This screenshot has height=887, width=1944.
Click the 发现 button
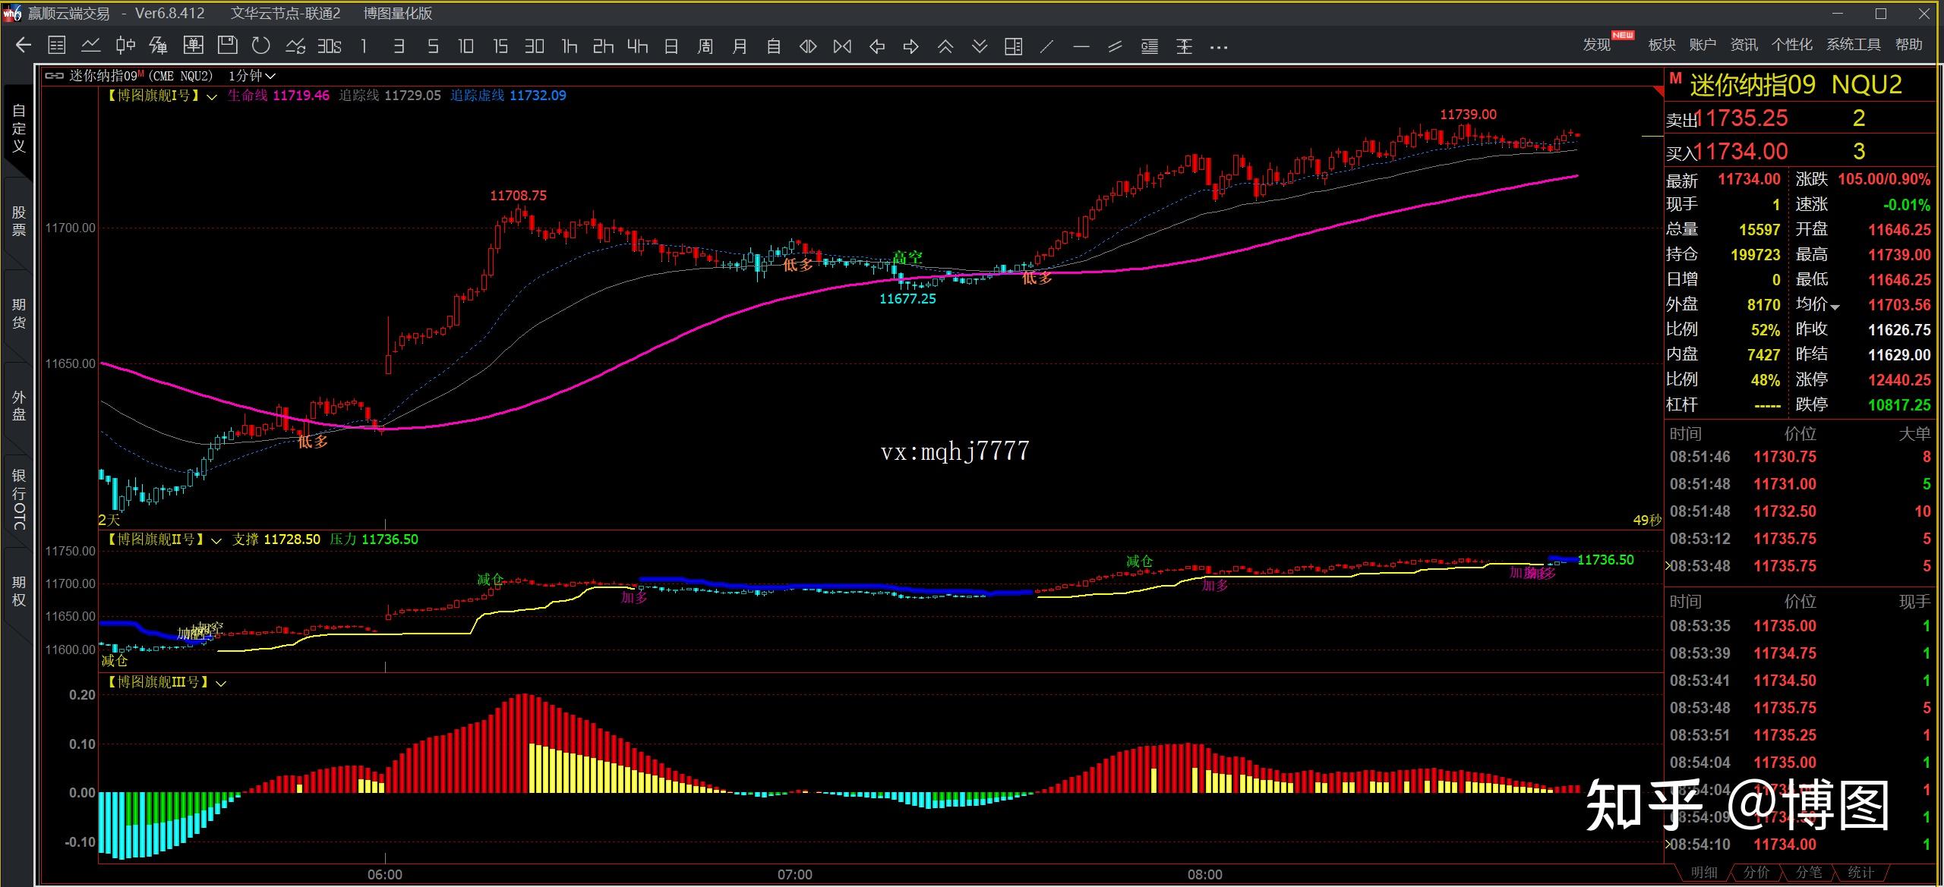(x=1596, y=45)
